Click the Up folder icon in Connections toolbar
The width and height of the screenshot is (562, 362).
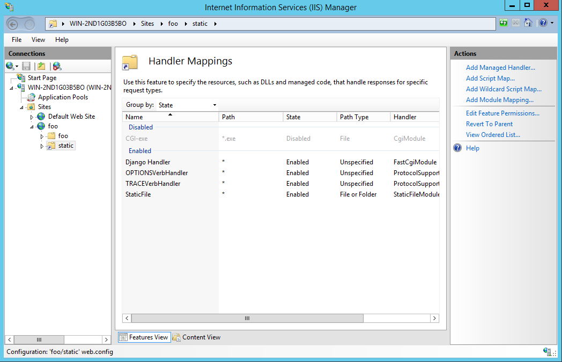point(42,66)
